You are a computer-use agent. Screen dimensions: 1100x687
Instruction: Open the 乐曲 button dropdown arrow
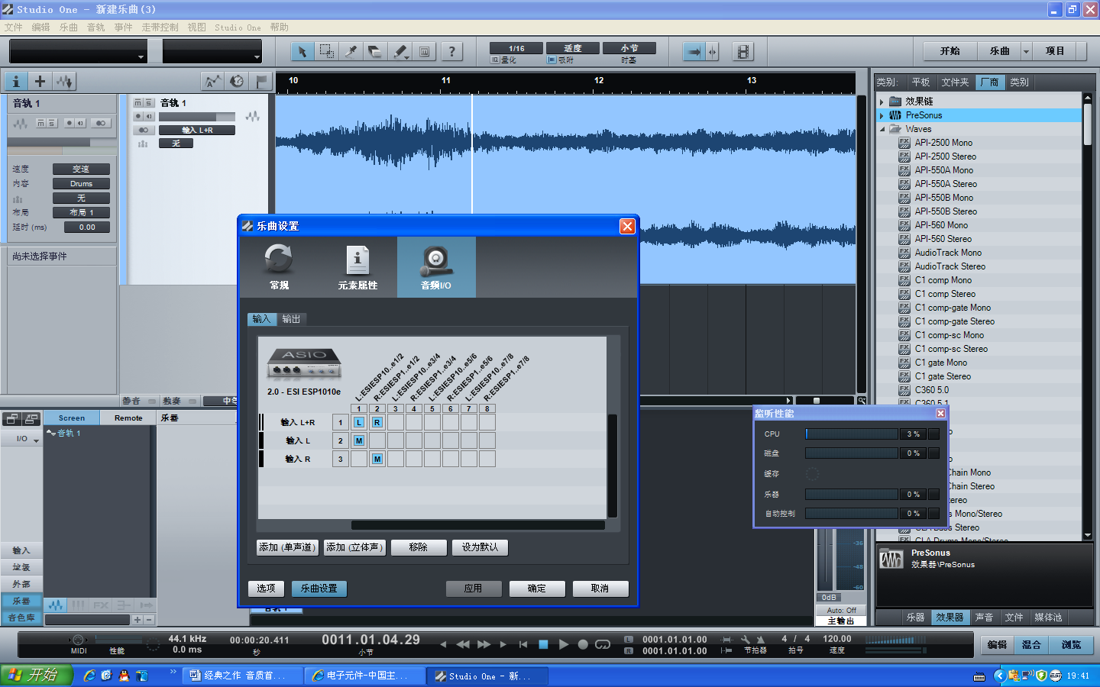point(1026,51)
